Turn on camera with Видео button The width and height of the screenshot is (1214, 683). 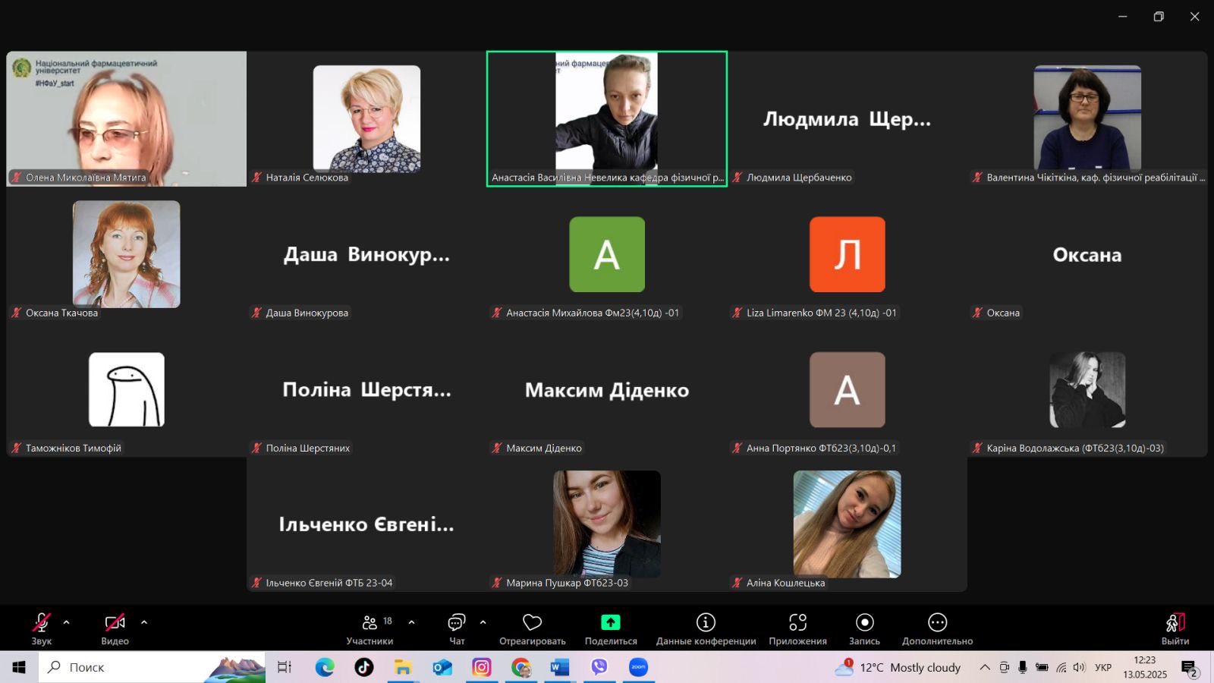pyautogui.click(x=115, y=628)
